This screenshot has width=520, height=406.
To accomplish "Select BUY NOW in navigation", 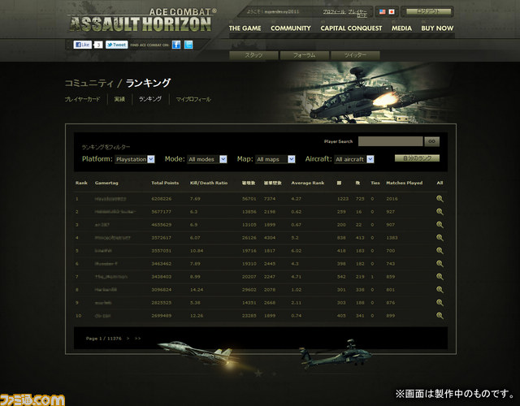I will click(x=437, y=28).
